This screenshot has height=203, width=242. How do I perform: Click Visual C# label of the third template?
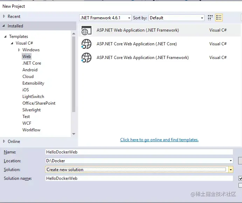click(218, 58)
